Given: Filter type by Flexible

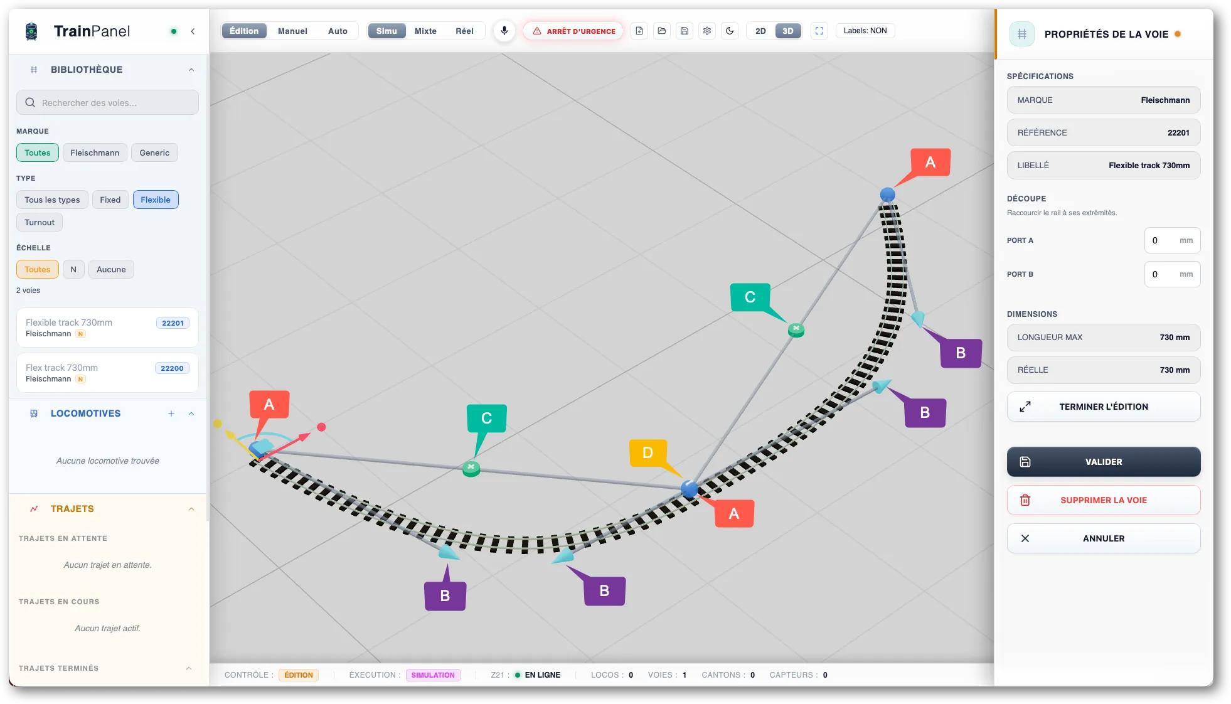Looking at the screenshot, I should pyautogui.click(x=156, y=200).
